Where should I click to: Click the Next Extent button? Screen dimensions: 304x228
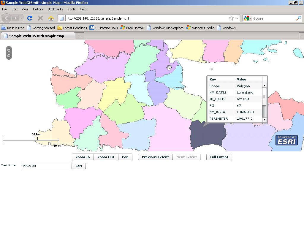[187, 157]
